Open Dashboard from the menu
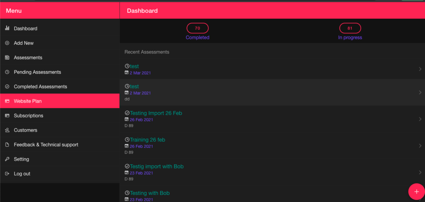The image size is (425, 202). [60, 29]
